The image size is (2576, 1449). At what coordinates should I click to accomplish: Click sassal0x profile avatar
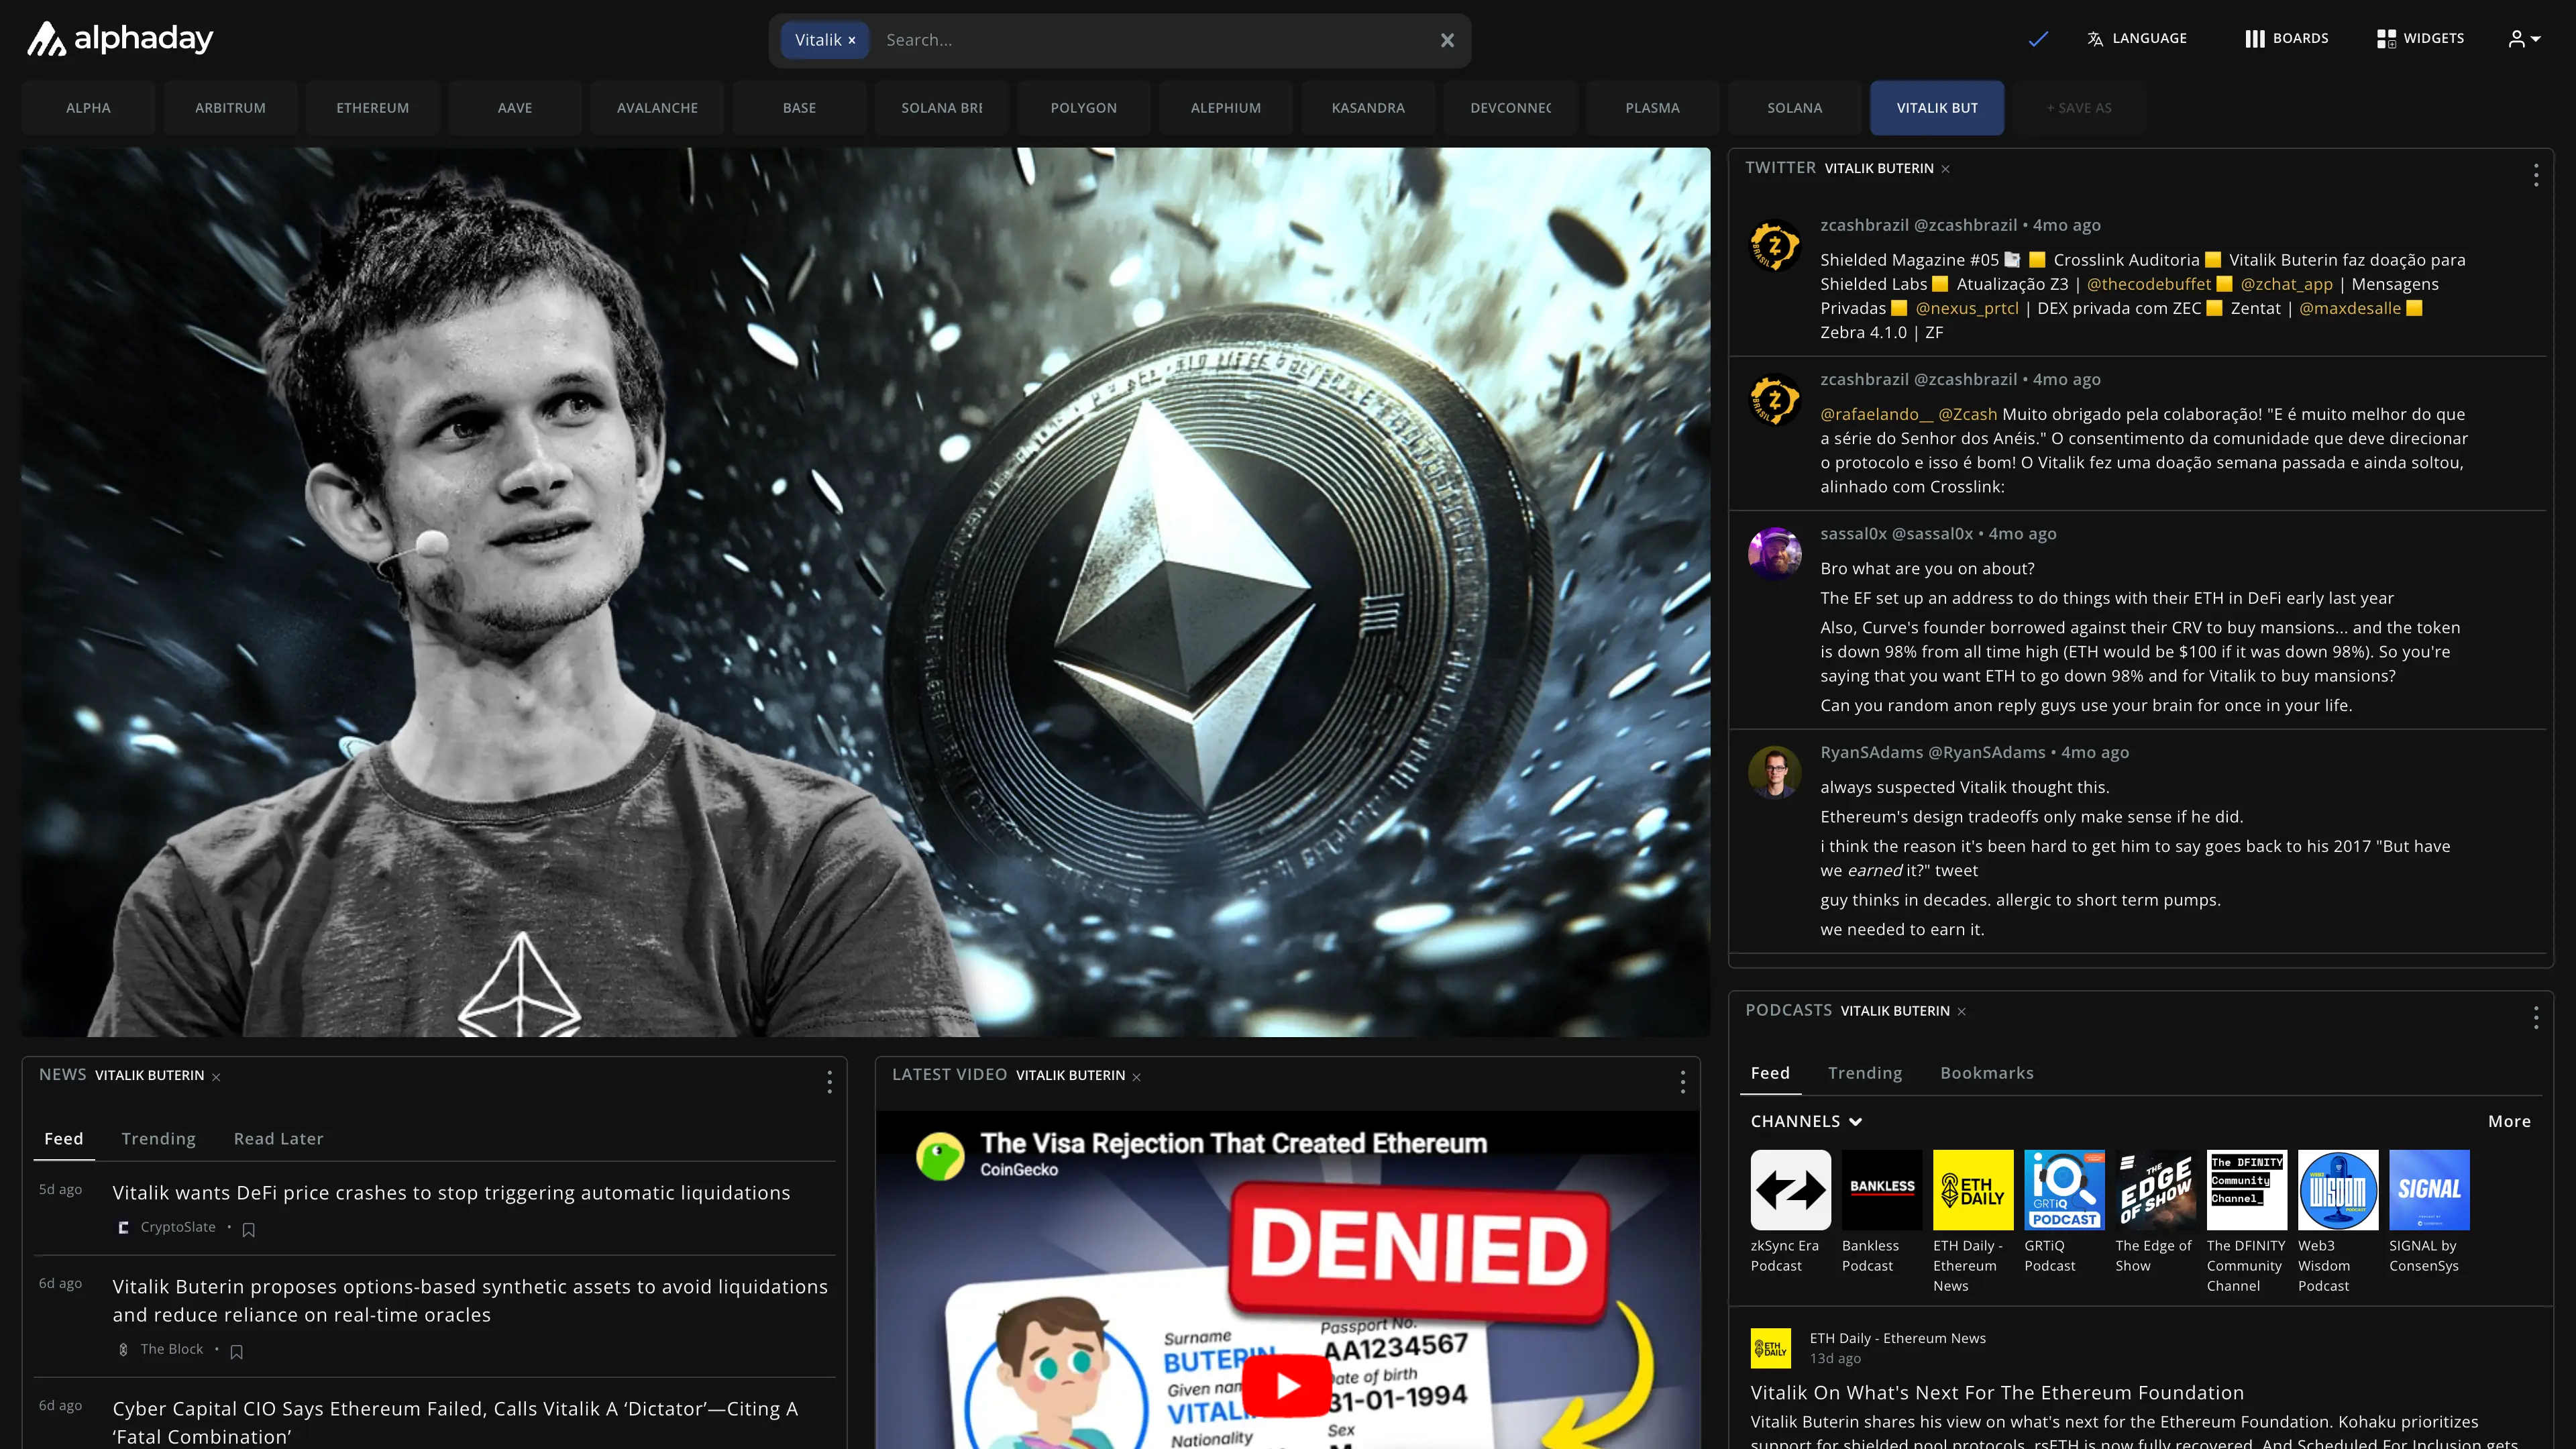(x=1774, y=554)
